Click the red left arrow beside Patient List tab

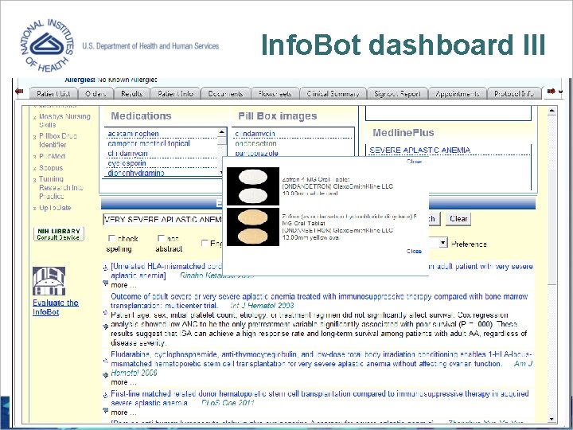(x=19, y=92)
